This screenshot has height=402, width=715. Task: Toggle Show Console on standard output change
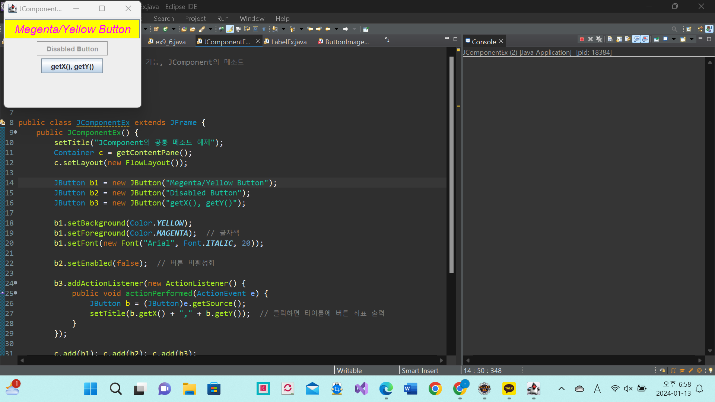coord(636,39)
